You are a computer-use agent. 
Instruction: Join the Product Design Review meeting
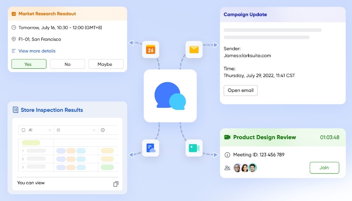tap(324, 168)
